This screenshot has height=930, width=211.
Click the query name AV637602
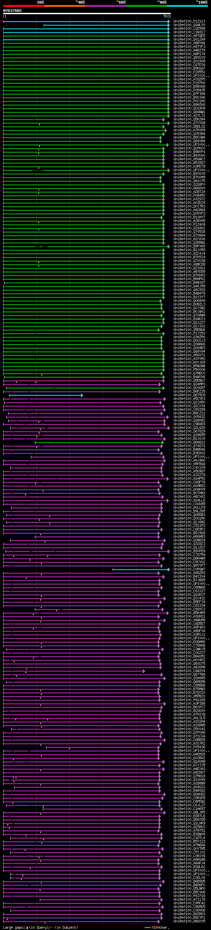[x=12, y=11]
